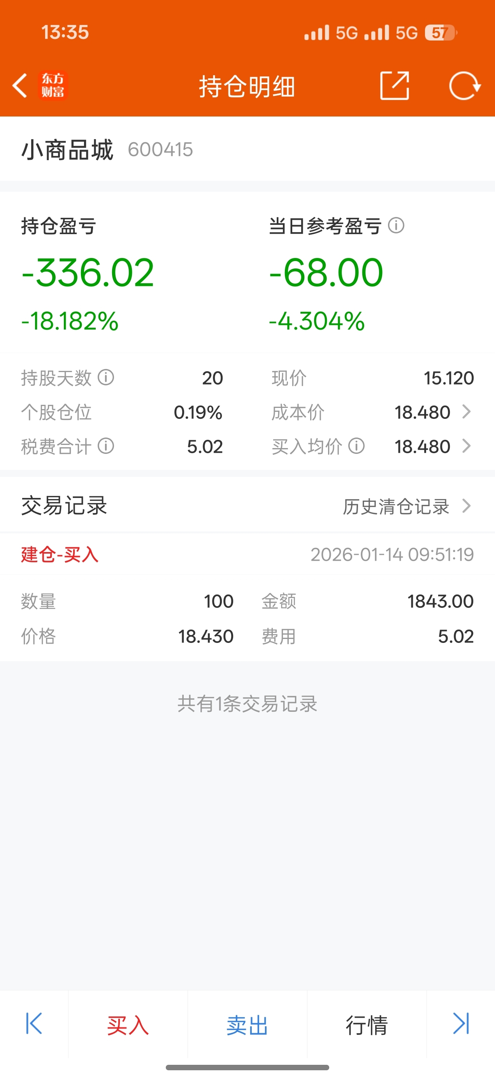The width and height of the screenshot is (495, 1080).
Task: Expand the 买入均价 18.480 chevron
Action: (467, 446)
